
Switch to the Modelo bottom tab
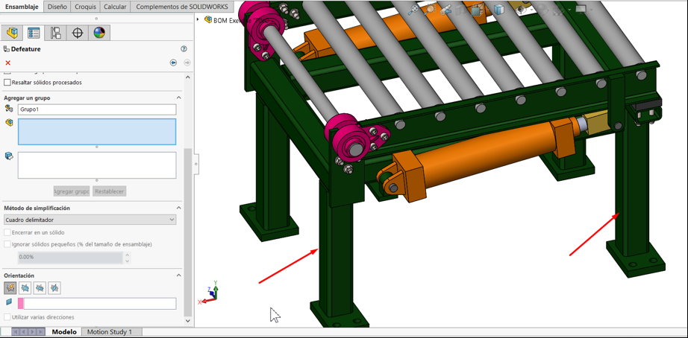[x=64, y=332]
